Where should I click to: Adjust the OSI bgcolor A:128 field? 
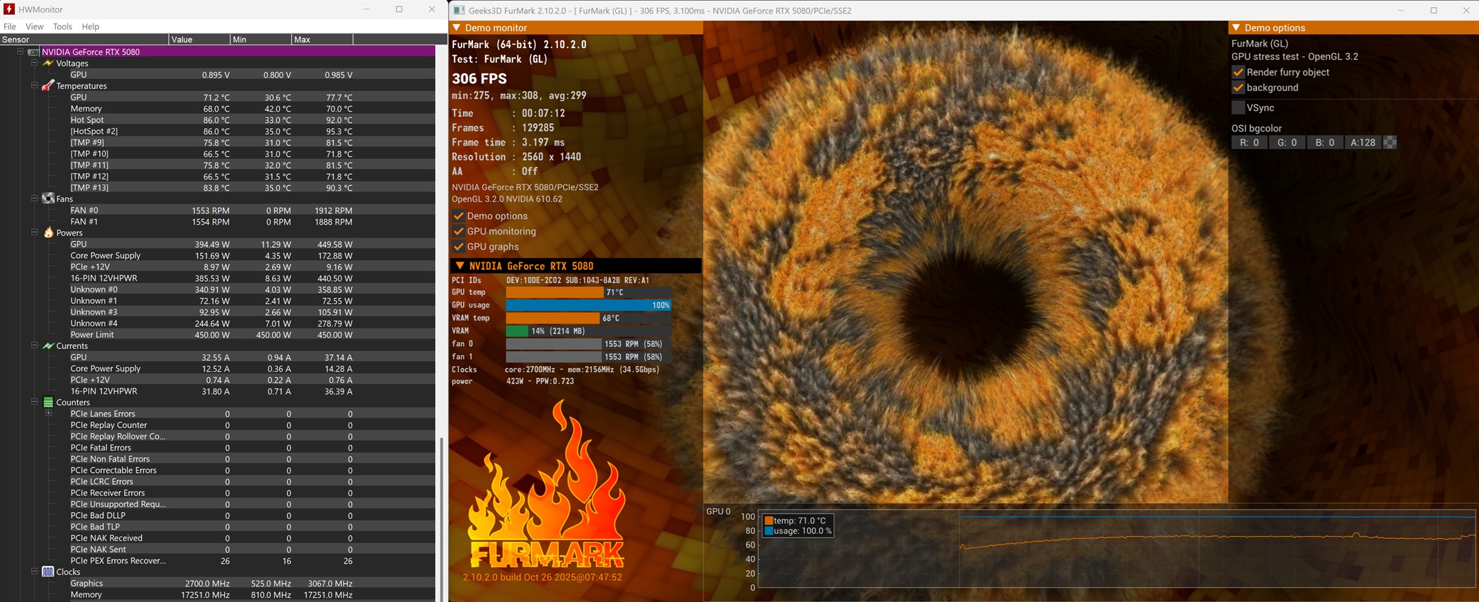1362,143
